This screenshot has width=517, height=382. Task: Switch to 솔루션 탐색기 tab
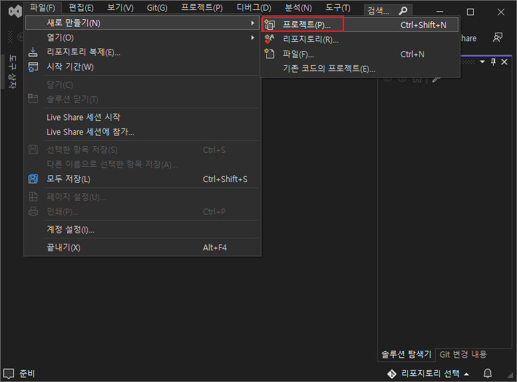point(406,354)
